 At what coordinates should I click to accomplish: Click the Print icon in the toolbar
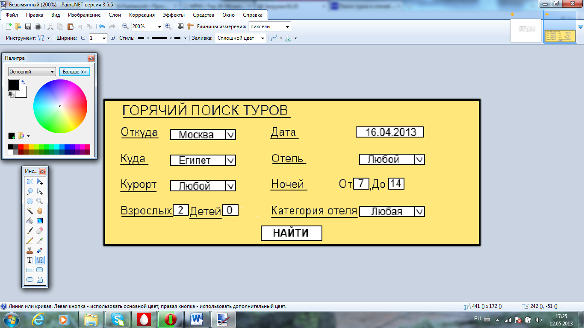click(x=38, y=26)
